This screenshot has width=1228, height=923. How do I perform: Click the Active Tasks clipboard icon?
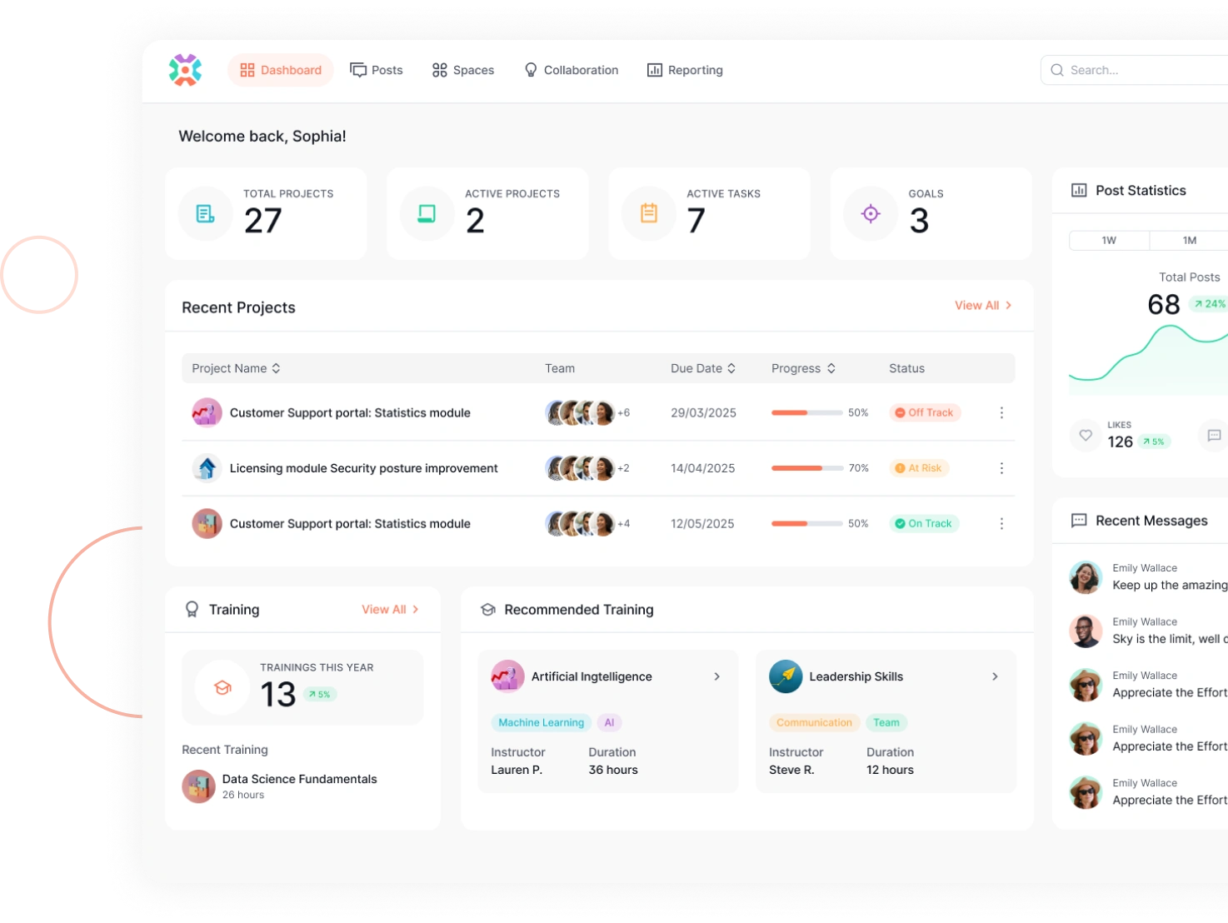[x=648, y=214]
